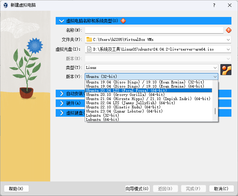Click the question mark help icon
238x196 pixels.
pyautogui.click(x=214, y=5)
